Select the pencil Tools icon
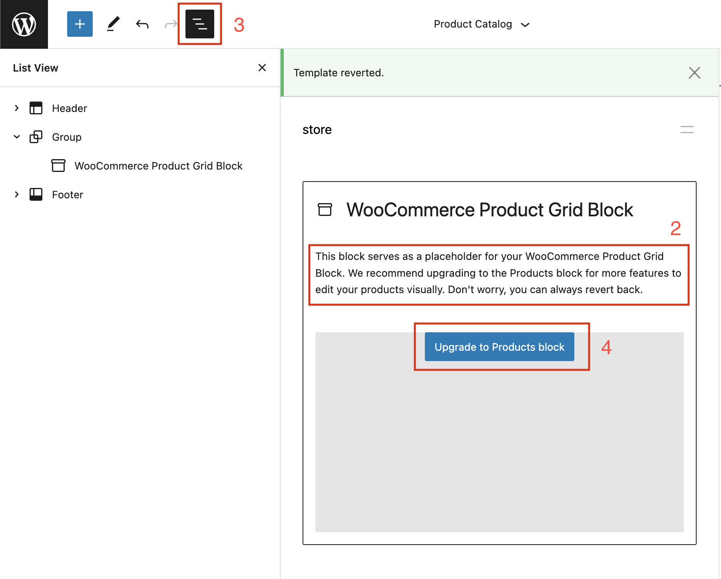The height and width of the screenshot is (579, 721). pos(114,24)
